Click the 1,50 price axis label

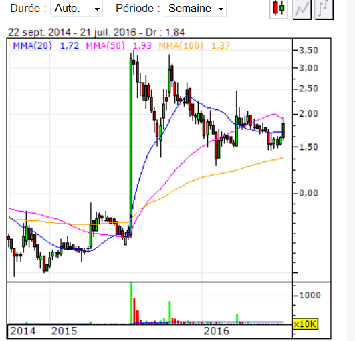[x=308, y=147]
